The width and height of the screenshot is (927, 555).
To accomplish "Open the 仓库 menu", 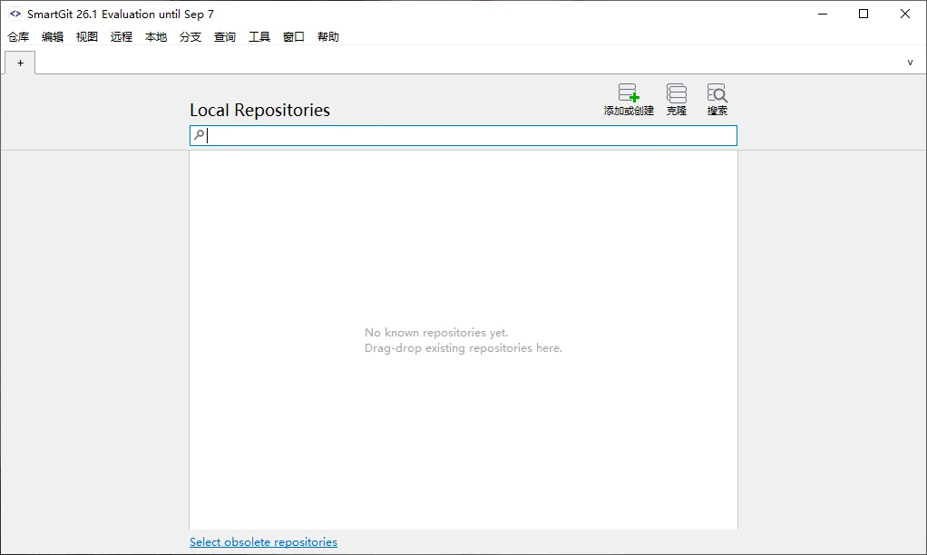I will (18, 36).
